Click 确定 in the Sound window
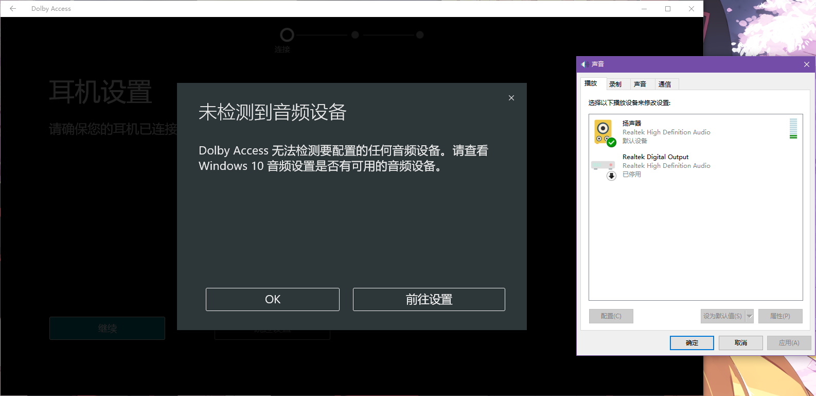816x396 pixels. (x=692, y=343)
